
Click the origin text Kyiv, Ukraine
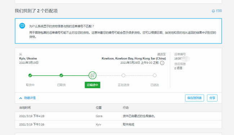click(28, 58)
